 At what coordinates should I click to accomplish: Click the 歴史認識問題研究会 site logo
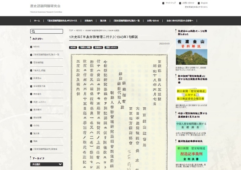tap(45, 6)
